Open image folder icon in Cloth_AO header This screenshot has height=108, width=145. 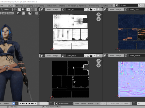(91, 9)
